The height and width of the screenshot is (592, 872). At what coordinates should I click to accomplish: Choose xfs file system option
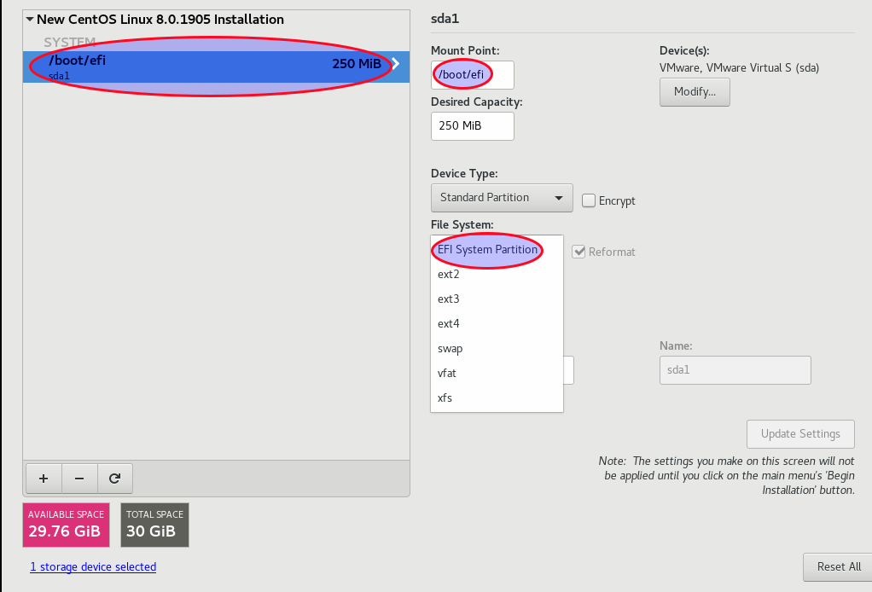pyautogui.click(x=445, y=398)
